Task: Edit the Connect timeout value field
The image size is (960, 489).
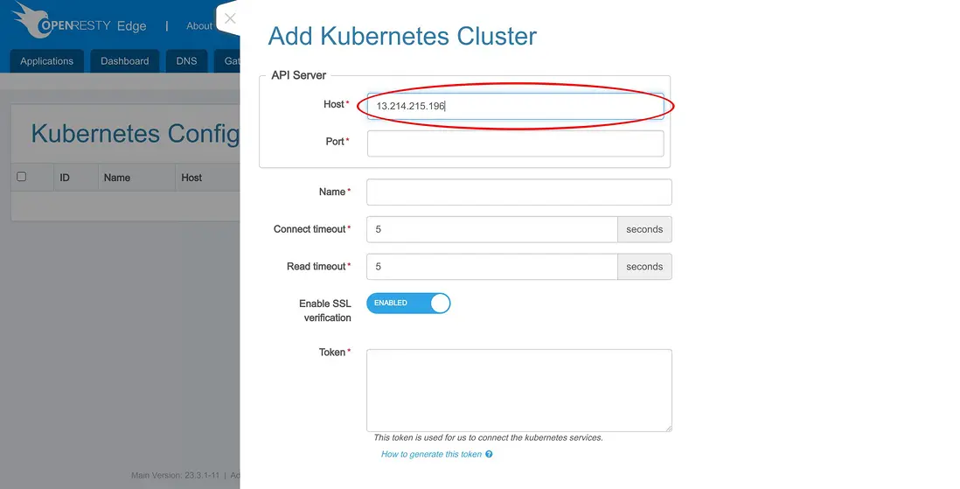Action: 491,229
